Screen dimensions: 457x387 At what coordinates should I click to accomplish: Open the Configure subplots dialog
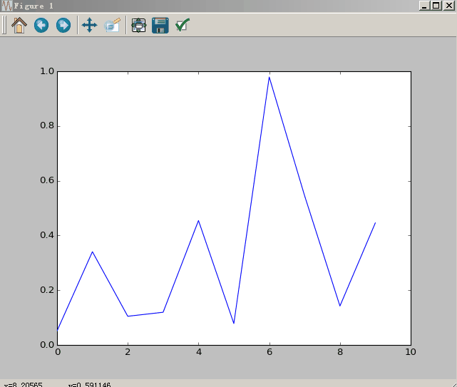pos(138,26)
